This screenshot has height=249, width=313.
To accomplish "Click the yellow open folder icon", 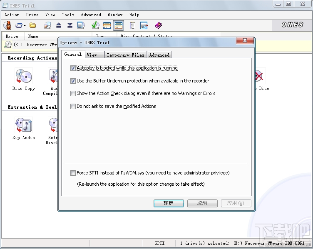I will click(32, 25).
